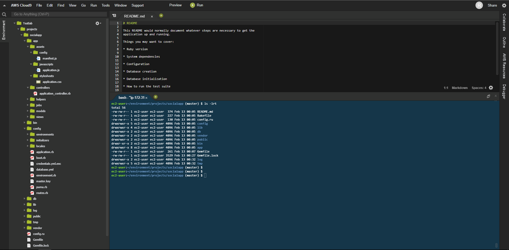Open preferences gear icon at top right

coord(504,6)
